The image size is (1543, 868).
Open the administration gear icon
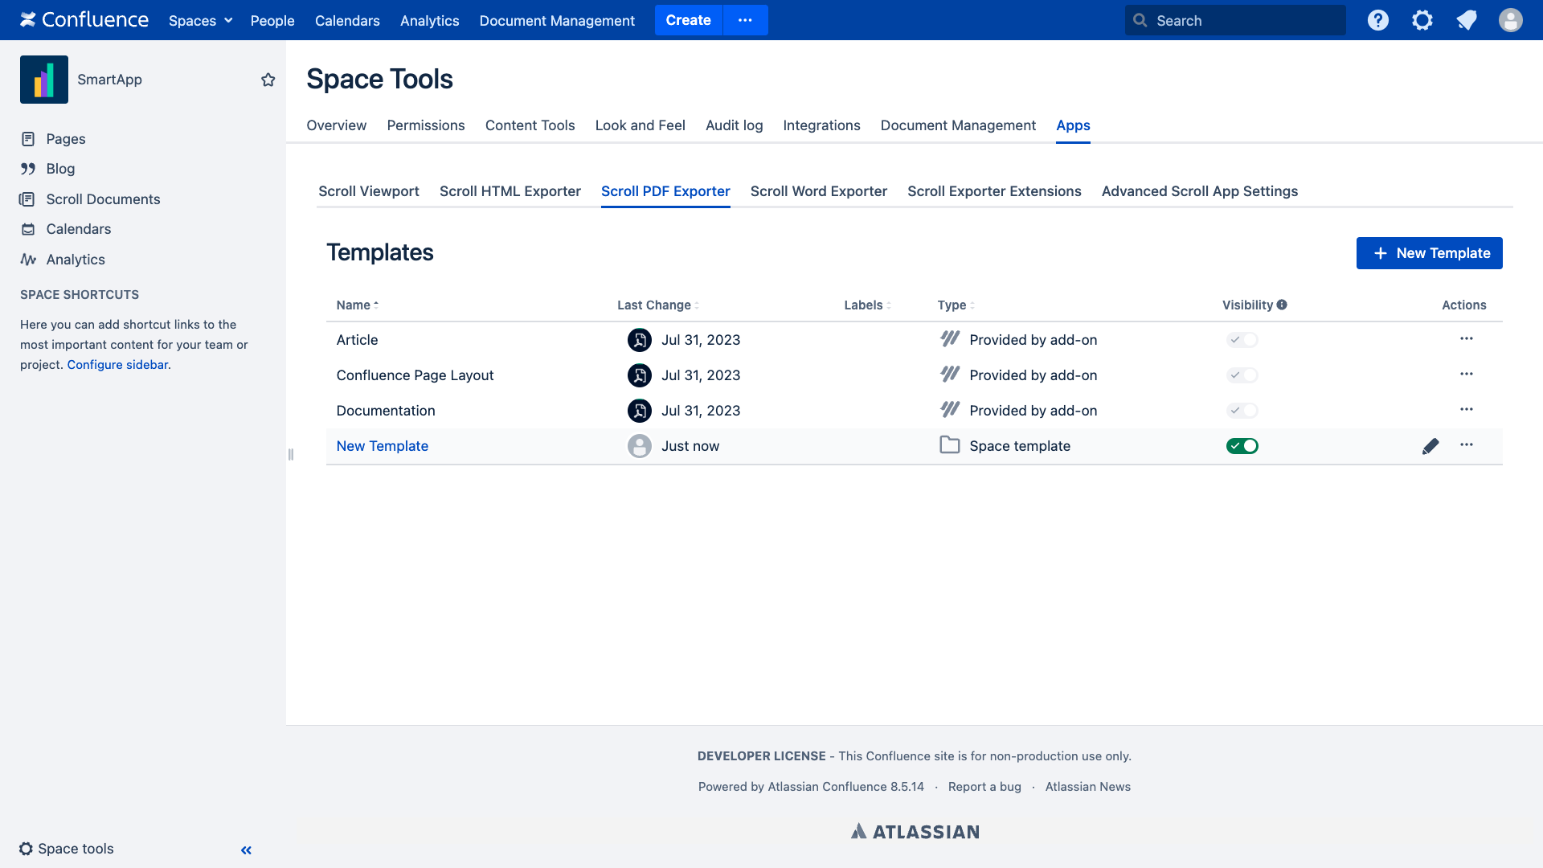pos(1422,20)
